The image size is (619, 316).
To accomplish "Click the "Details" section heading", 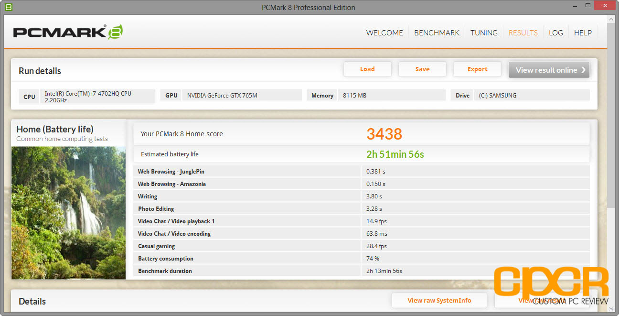I will tap(32, 302).
